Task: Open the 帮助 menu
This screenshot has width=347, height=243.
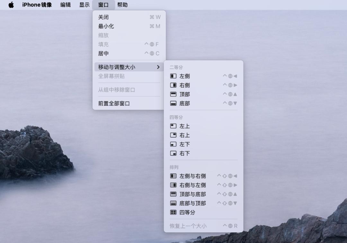Action: tap(122, 5)
